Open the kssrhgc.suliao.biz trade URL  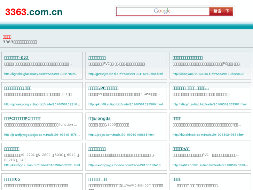(x=42, y=165)
